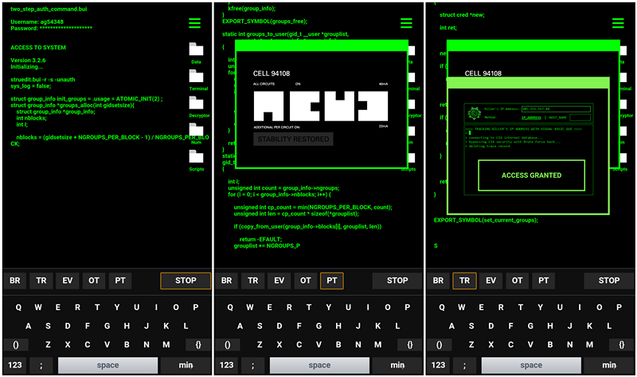Open the Scripts folder on the login screen

196,157
